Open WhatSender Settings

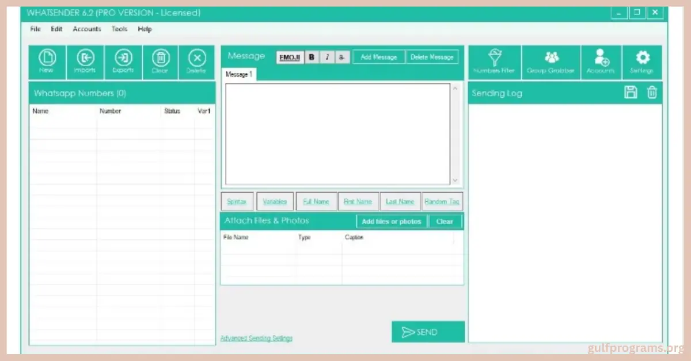[x=641, y=62]
